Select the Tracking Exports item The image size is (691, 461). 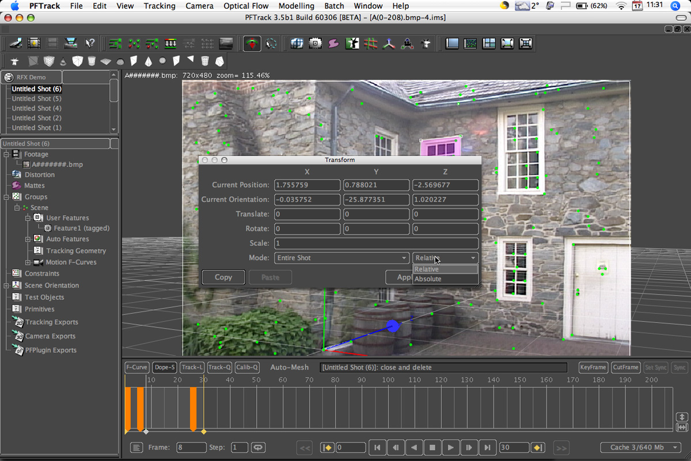click(51, 322)
